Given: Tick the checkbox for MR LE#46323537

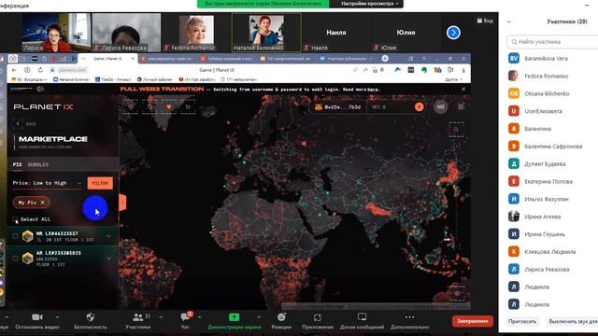Looking at the screenshot, I should point(15,236).
